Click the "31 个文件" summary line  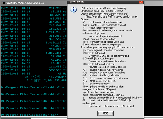[x=46, y=77]
